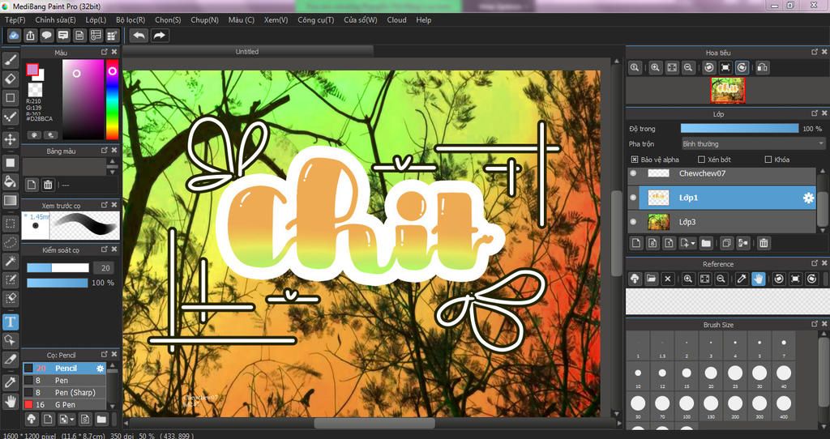This screenshot has height=439, width=830.
Task: Select the Gradient tool
Action: click(10, 200)
